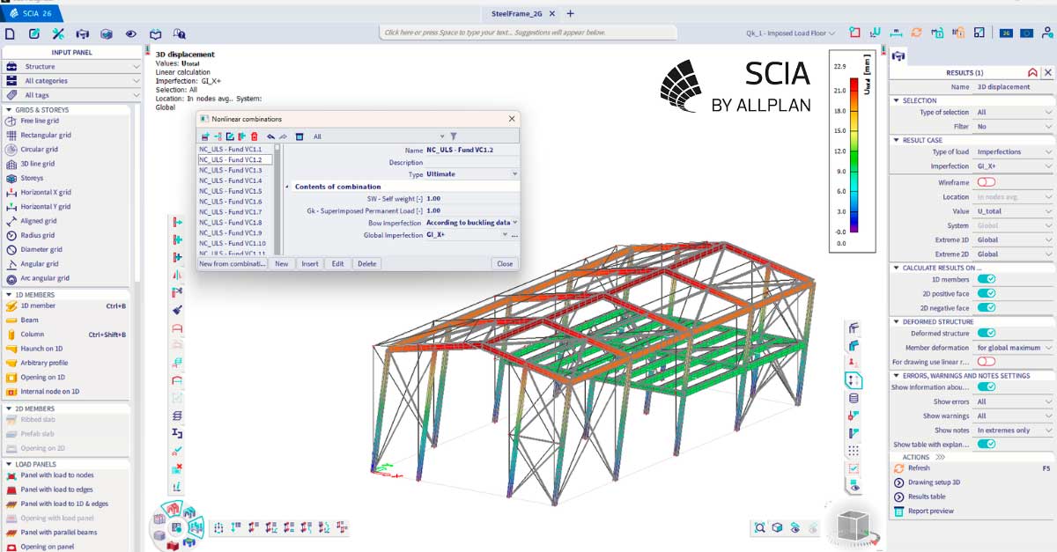Click the Close button at the bottom of the Nonlinear combinations dialog
The width and height of the screenshot is (1057, 552).
tap(505, 263)
